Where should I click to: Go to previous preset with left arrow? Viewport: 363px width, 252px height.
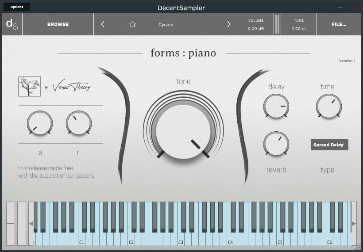click(x=103, y=24)
